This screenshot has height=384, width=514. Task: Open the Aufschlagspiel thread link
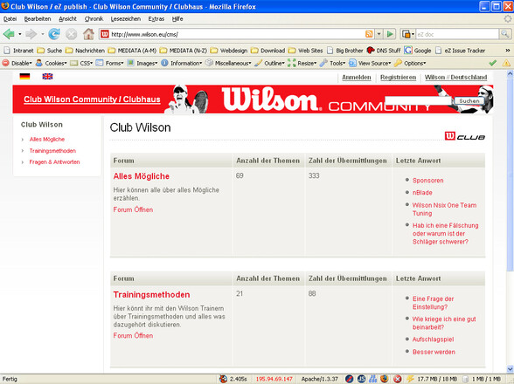coord(433,339)
